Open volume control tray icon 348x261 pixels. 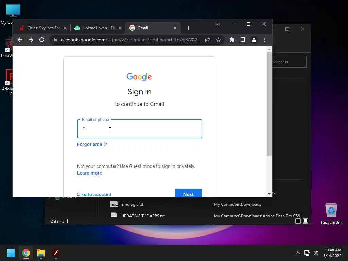[x=315, y=253]
